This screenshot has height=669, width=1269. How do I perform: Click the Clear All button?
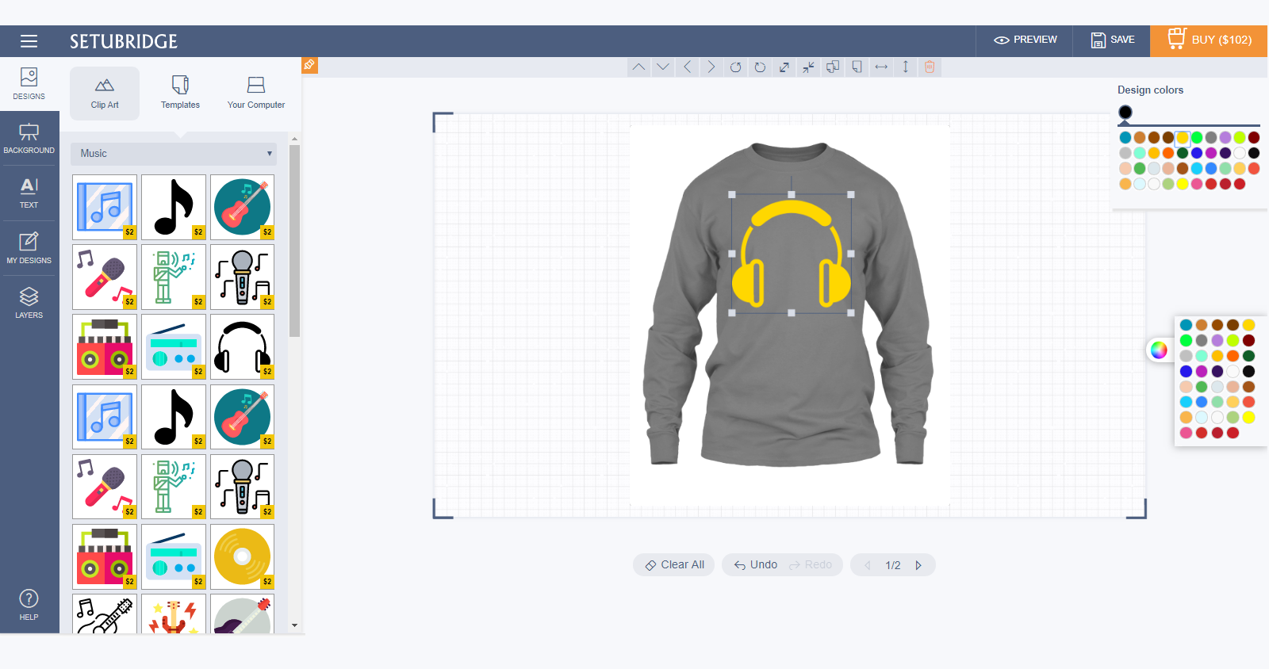pyautogui.click(x=674, y=565)
